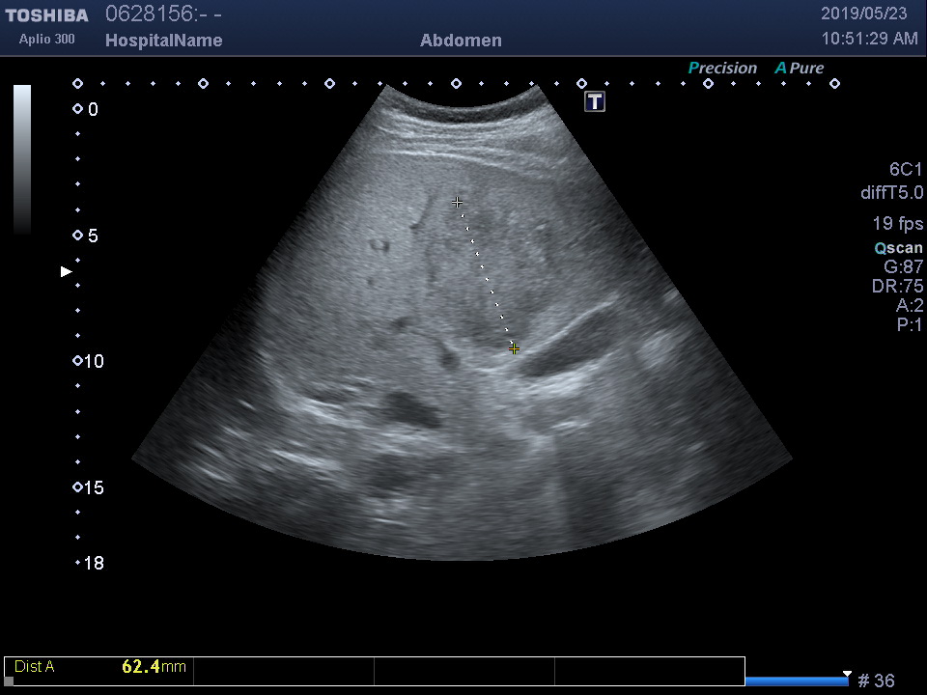927x695 pixels.
Task: Select the diffT5.0 frequency setting
Action: pyautogui.click(x=891, y=193)
